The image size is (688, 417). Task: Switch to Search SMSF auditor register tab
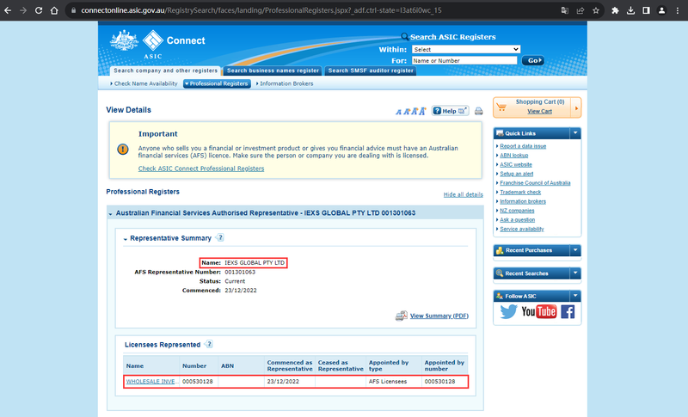tap(371, 71)
